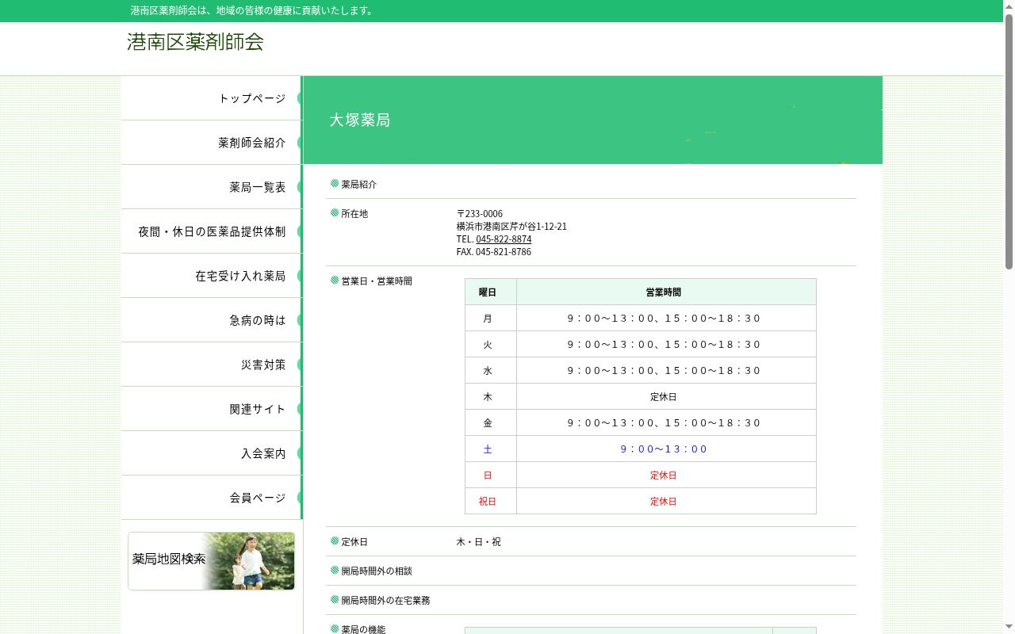
Task: Click the page vertical scrollbar thumb
Action: coord(1009,141)
